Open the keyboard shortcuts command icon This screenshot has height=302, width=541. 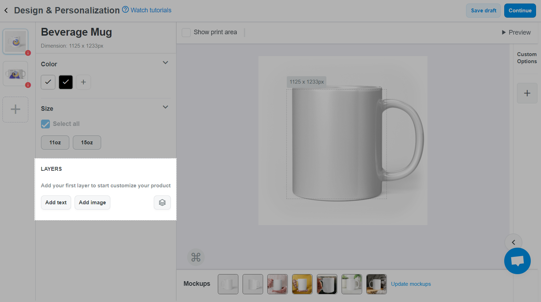coord(196,257)
